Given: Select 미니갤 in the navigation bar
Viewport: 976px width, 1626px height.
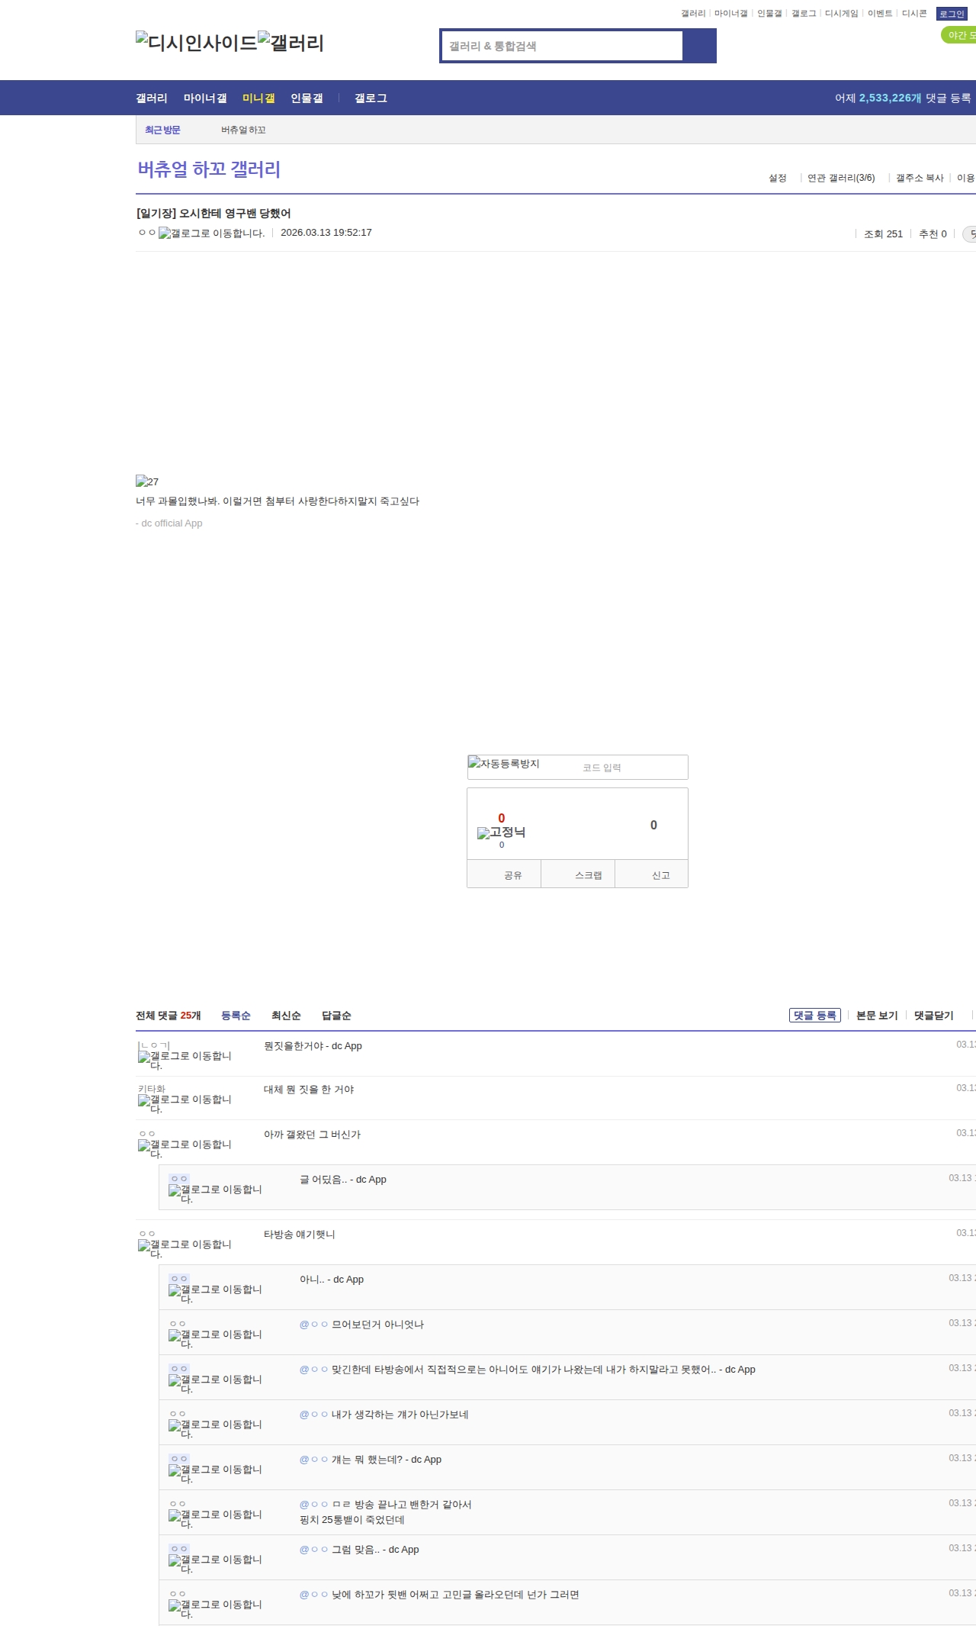Looking at the screenshot, I should [x=258, y=98].
